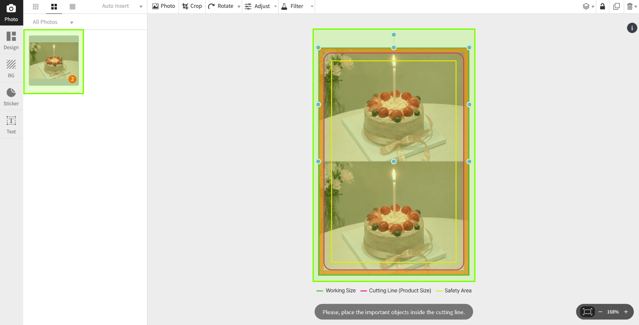Click the orange usage count badge

tap(72, 79)
